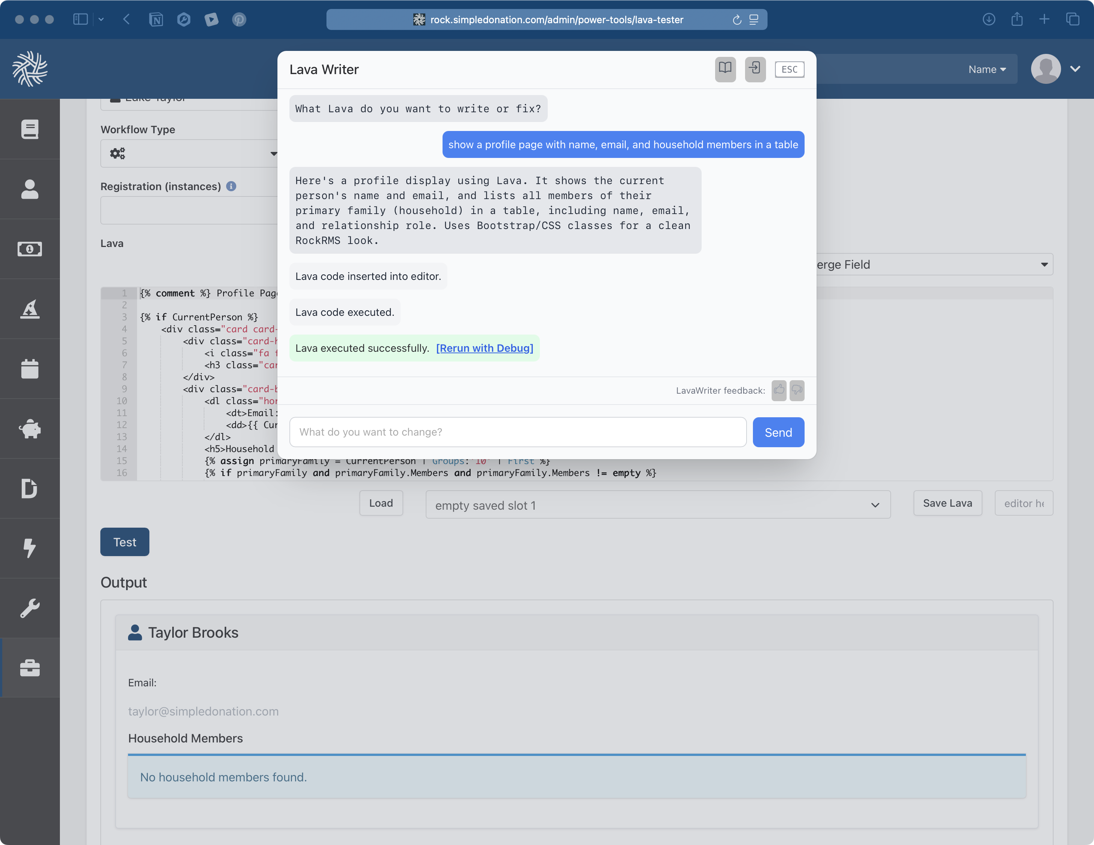The width and height of the screenshot is (1094, 845).
Task: Click the browser address bar
Action: coord(547,19)
